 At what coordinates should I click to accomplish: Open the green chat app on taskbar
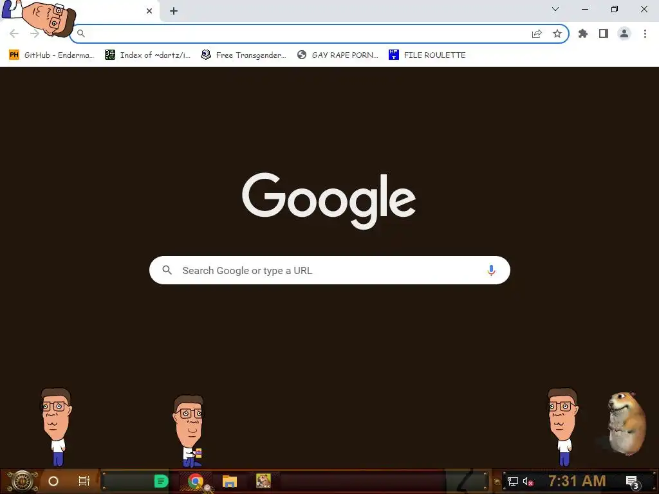161,481
